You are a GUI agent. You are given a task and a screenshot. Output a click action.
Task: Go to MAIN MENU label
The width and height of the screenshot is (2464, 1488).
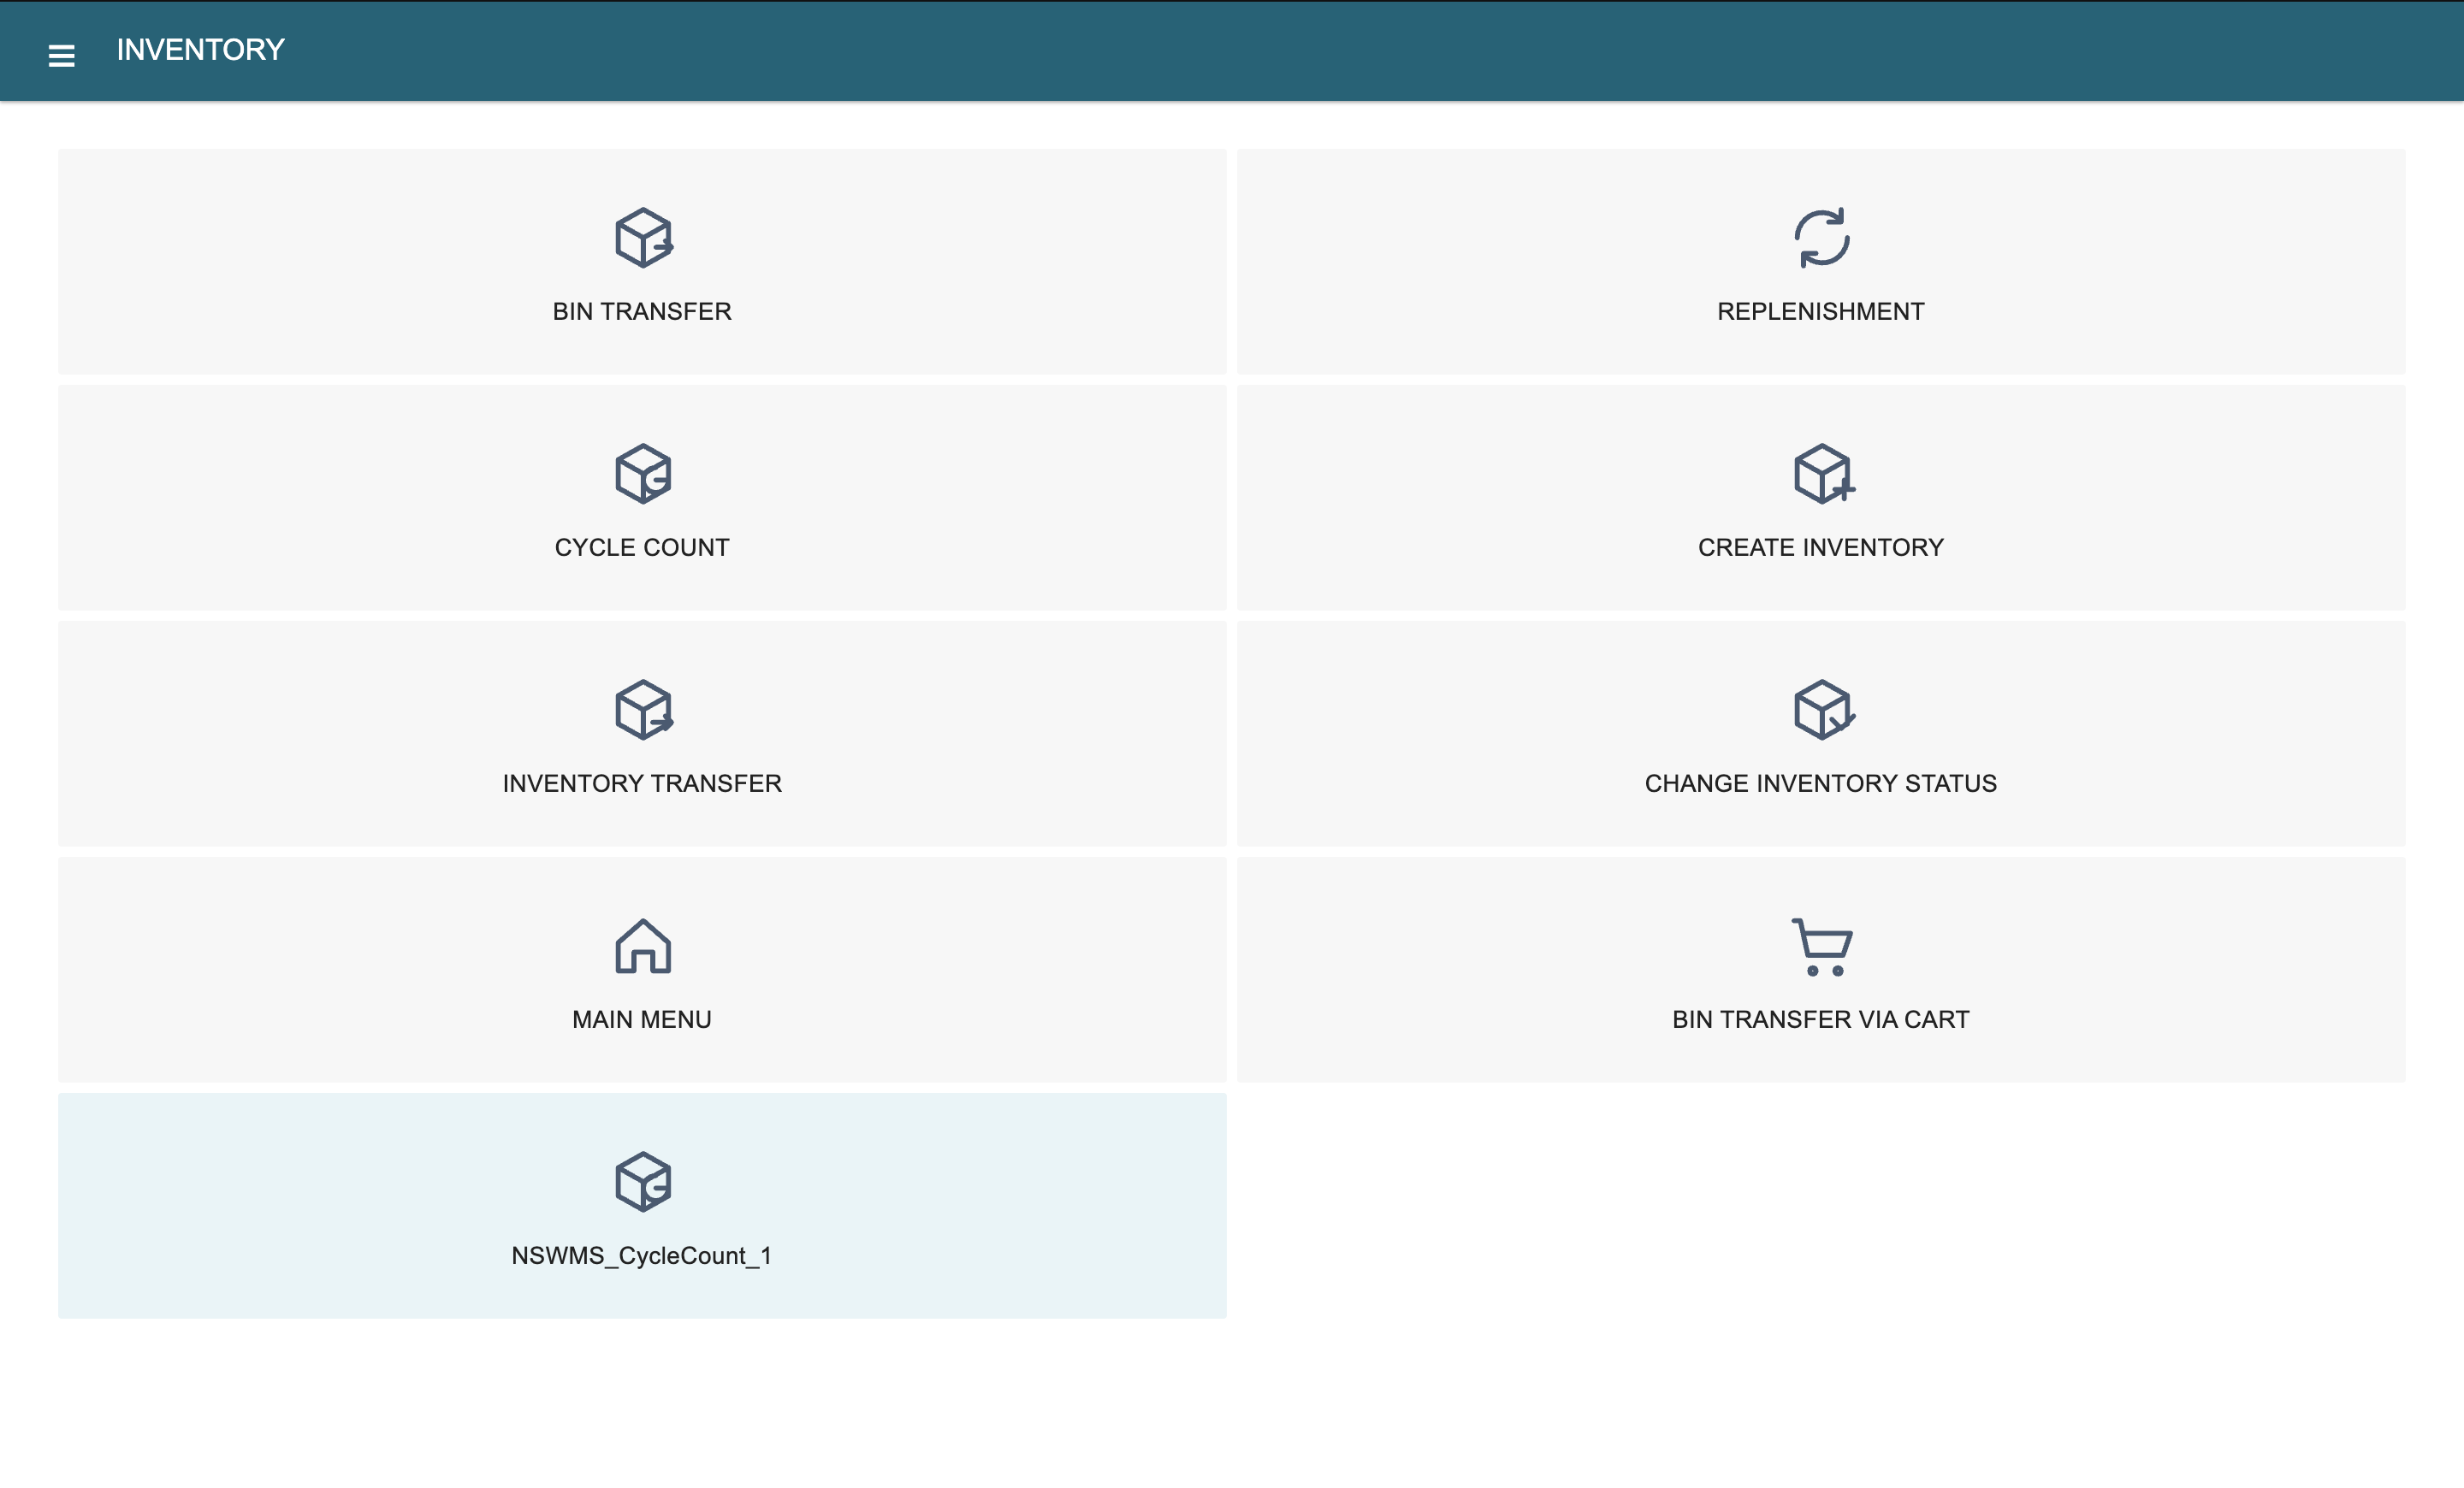642,1019
